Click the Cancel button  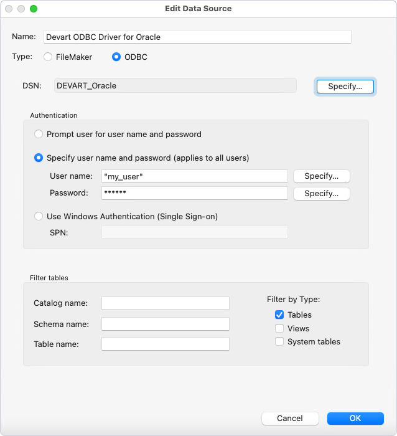290,418
